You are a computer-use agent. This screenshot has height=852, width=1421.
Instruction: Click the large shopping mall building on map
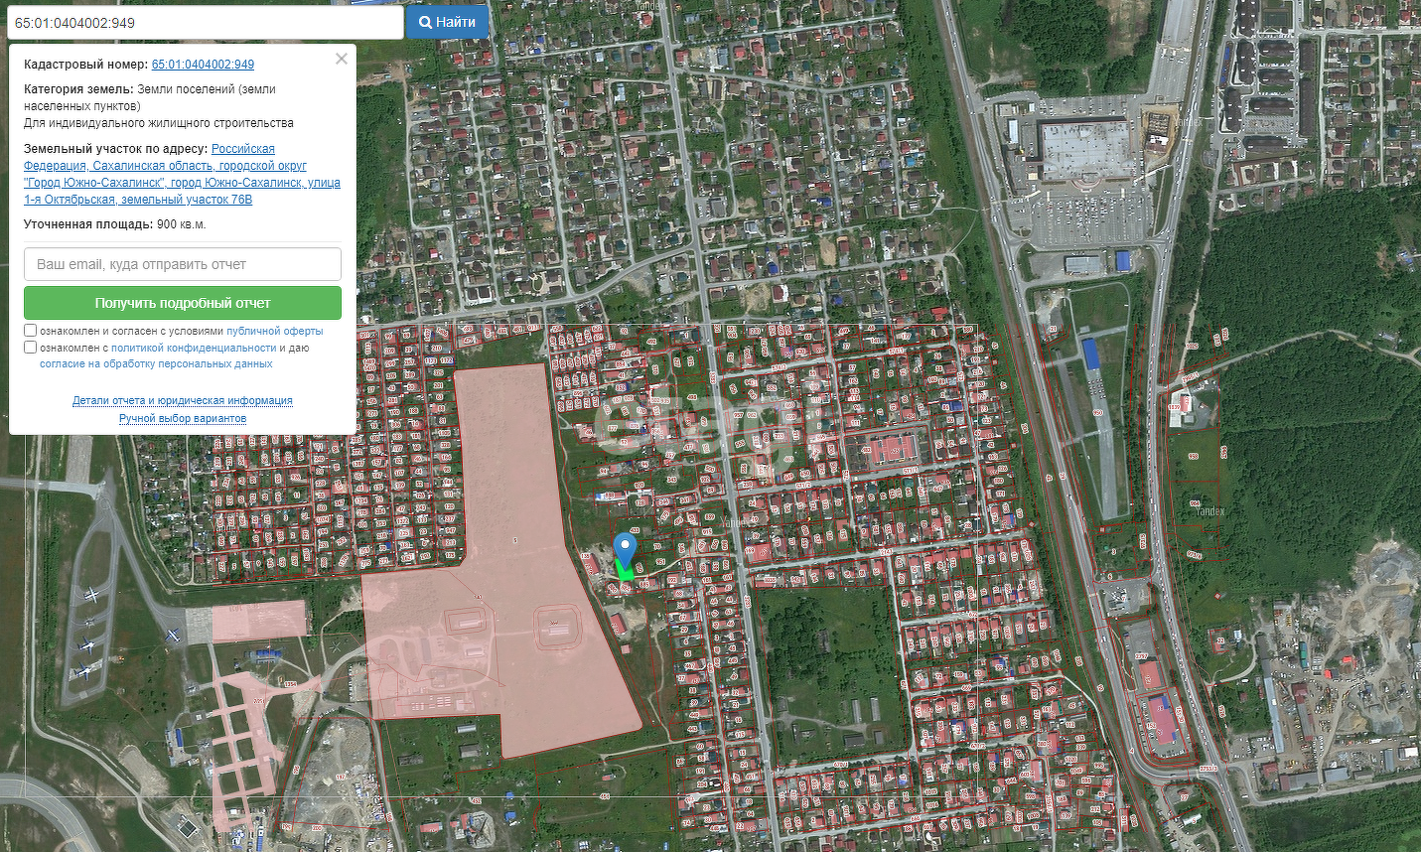(1082, 151)
